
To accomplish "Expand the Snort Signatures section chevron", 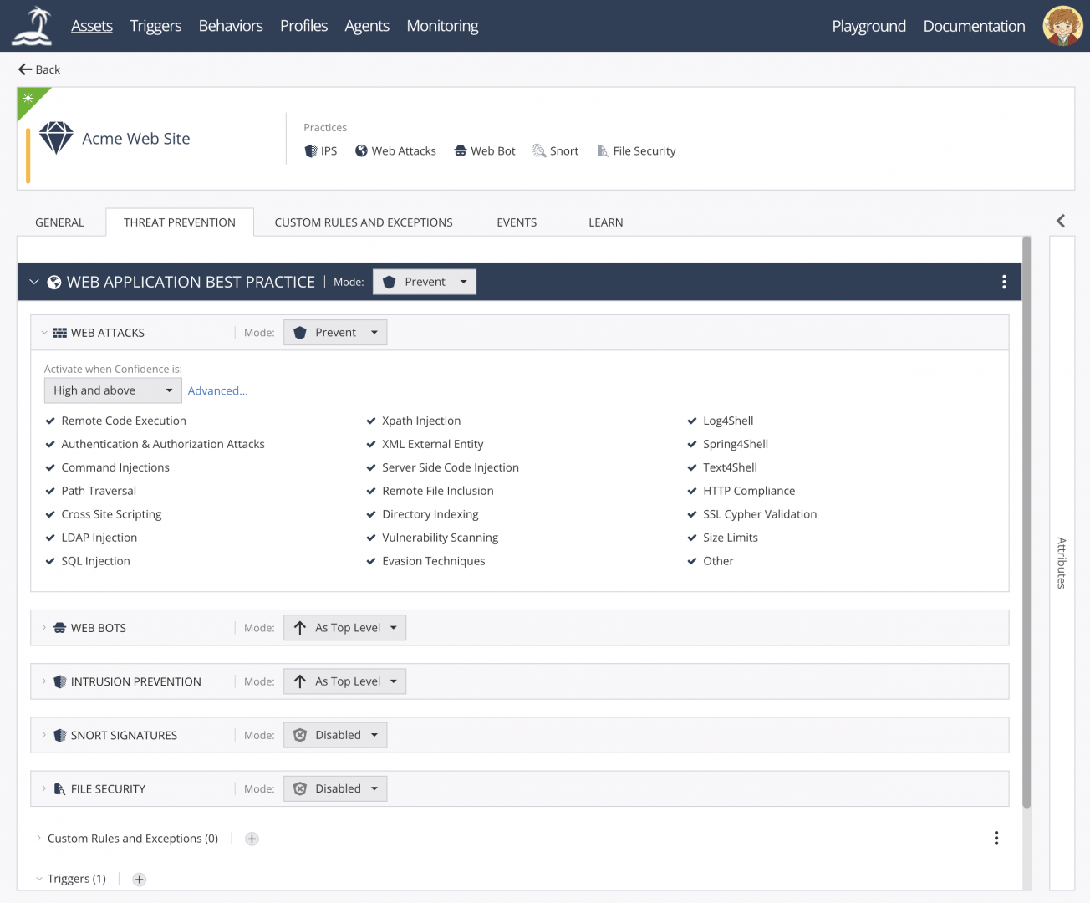I will pos(44,735).
